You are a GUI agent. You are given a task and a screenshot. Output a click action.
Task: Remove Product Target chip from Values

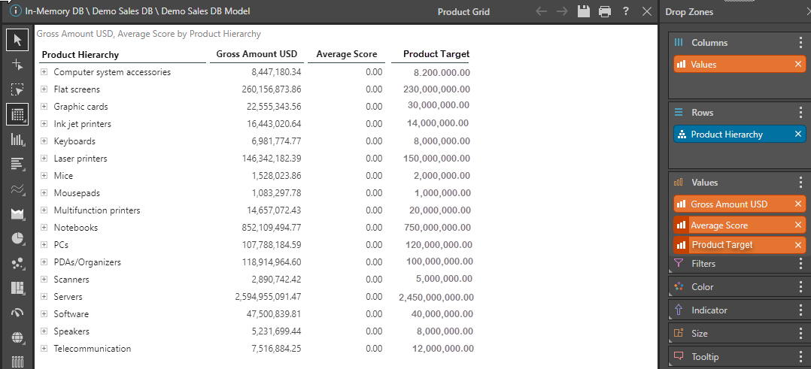click(798, 245)
